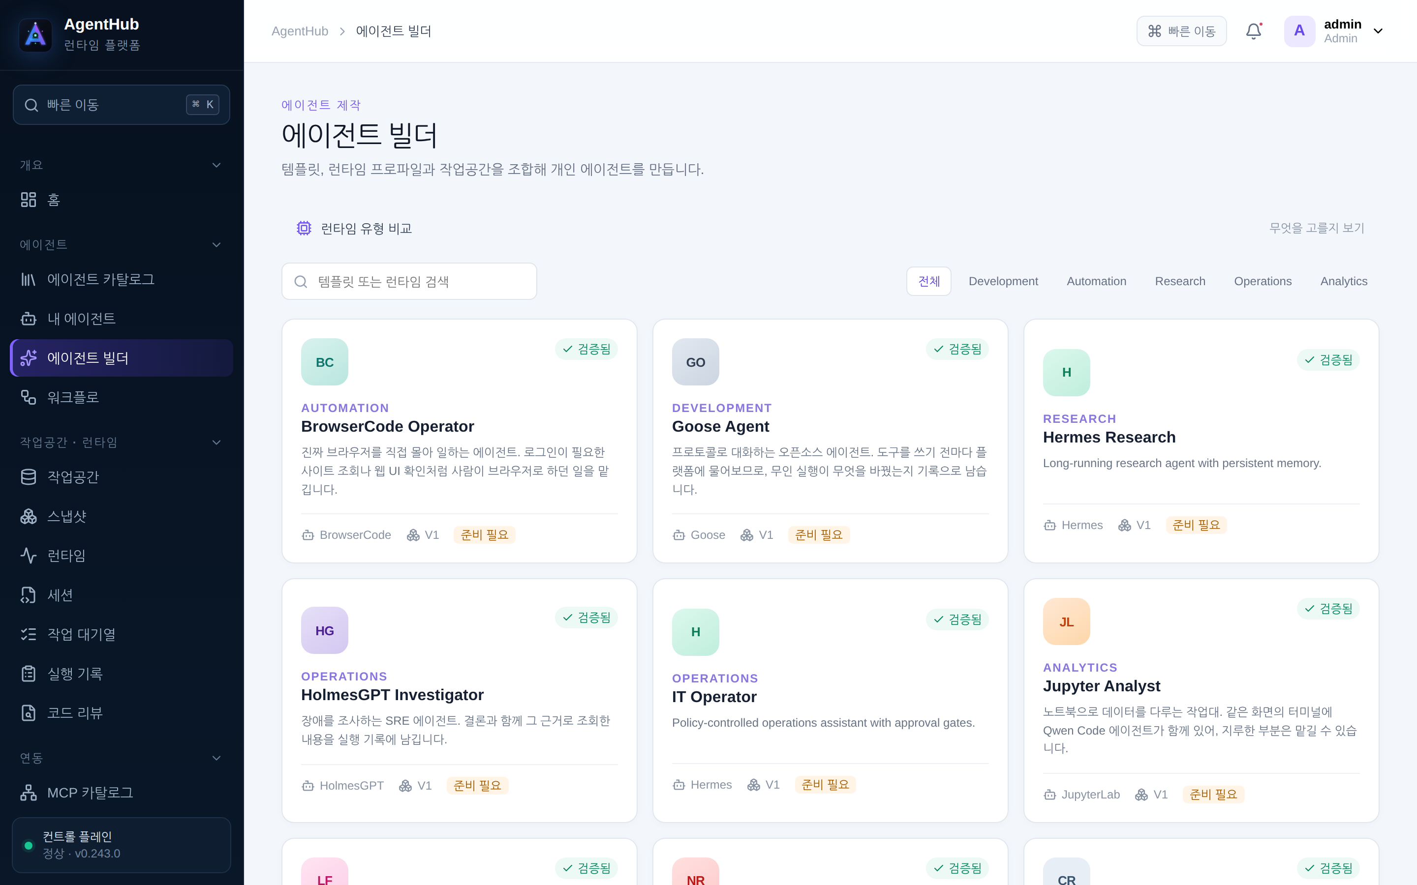
Task: Open MCP 카탈로그 network icon
Action: coord(28,792)
